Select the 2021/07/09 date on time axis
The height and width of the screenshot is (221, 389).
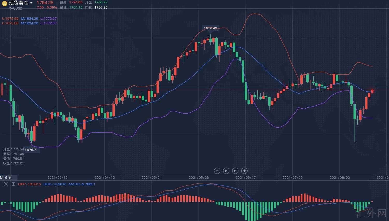(292, 177)
